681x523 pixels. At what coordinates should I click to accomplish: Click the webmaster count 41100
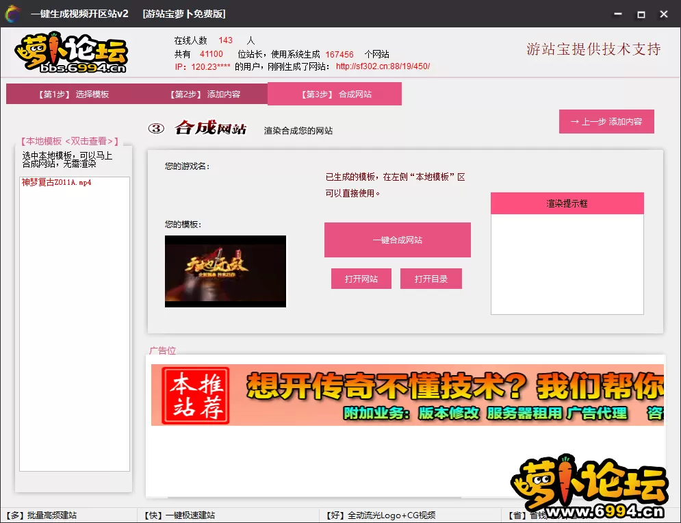[x=211, y=54]
